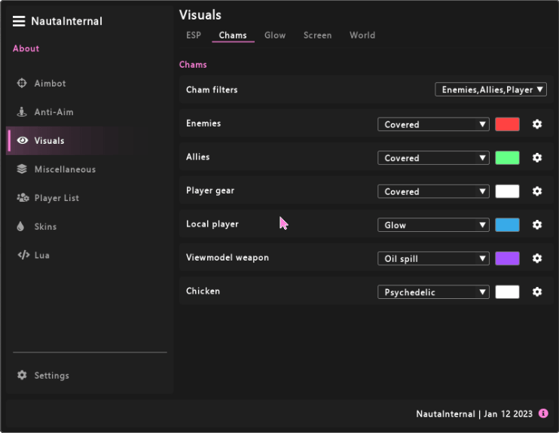Screen dimensions: 559x433
Task: Click the Anti-Aim figure icon
Action: tap(22, 112)
